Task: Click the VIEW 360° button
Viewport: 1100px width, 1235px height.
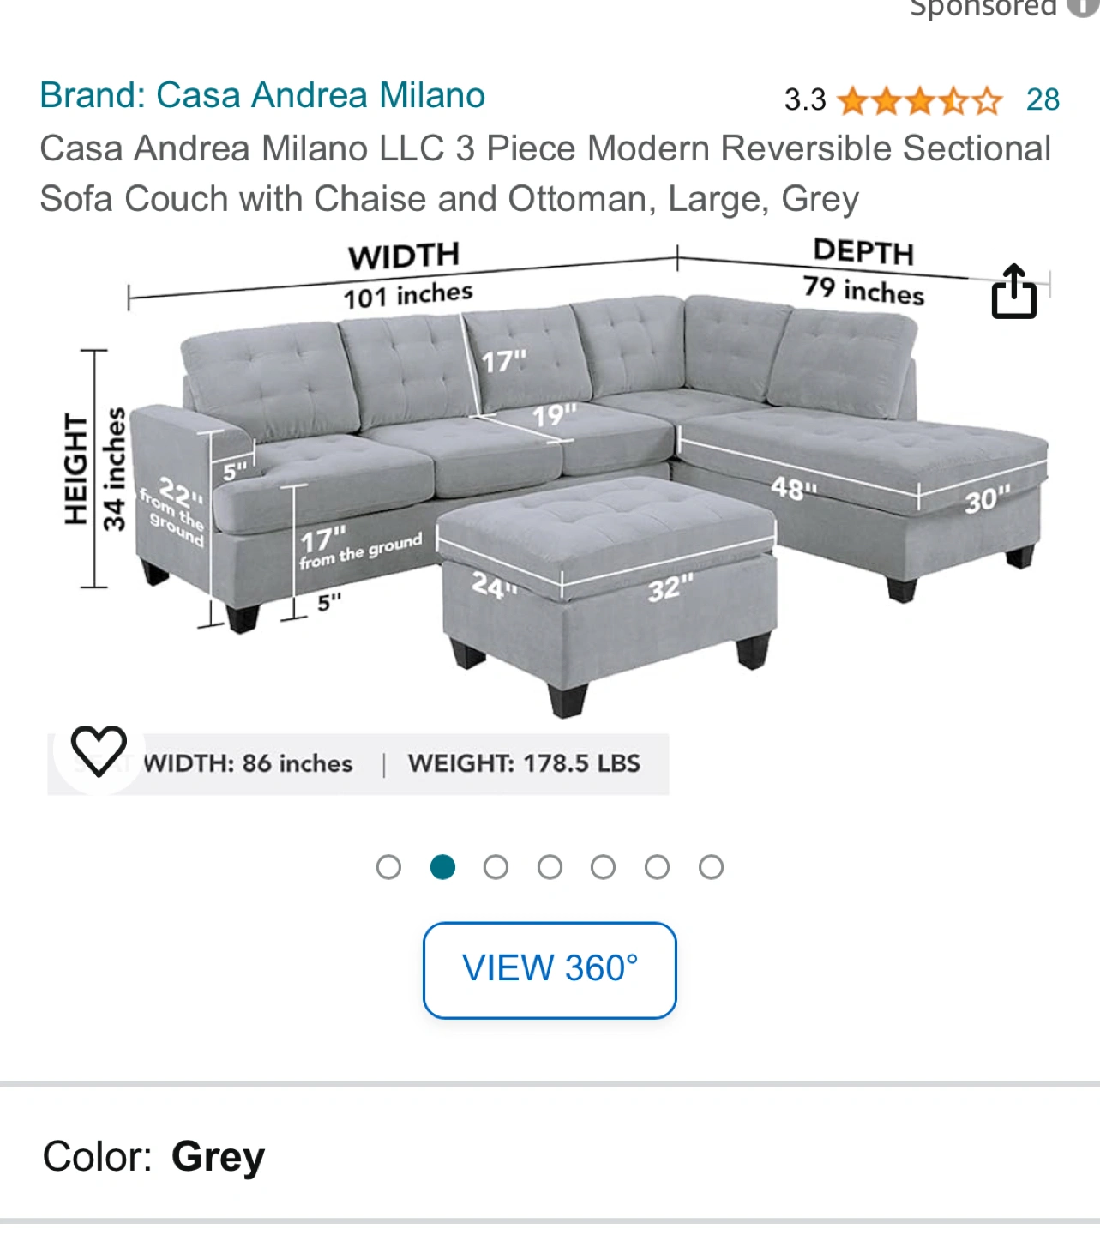Action: 550,970
